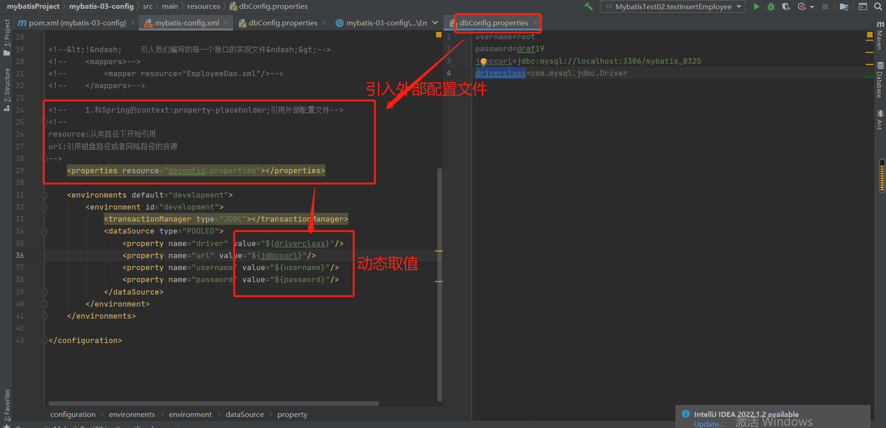Image resolution: width=886 pixels, height=428 pixels.
Task: Run with coverage shield icon
Action: click(x=786, y=6)
